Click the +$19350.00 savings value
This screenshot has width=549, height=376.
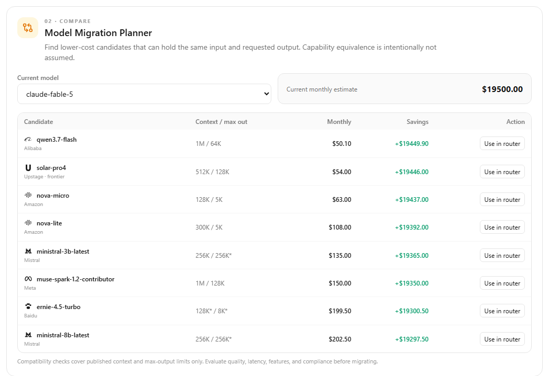click(412, 283)
